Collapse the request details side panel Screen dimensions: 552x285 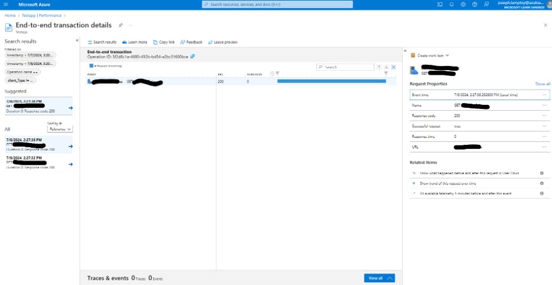tap(405, 51)
